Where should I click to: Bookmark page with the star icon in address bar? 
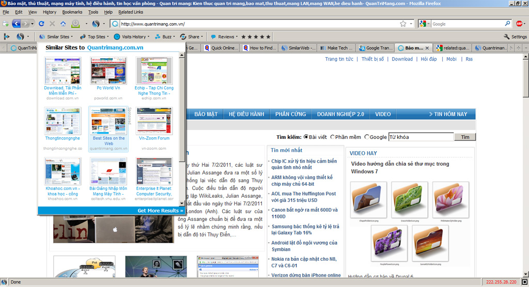point(403,24)
